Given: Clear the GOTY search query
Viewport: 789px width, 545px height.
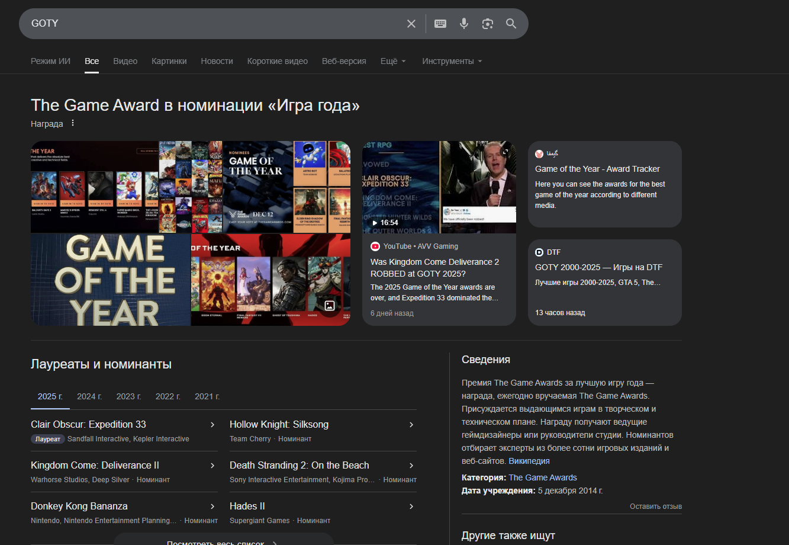Looking at the screenshot, I should click(x=411, y=24).
